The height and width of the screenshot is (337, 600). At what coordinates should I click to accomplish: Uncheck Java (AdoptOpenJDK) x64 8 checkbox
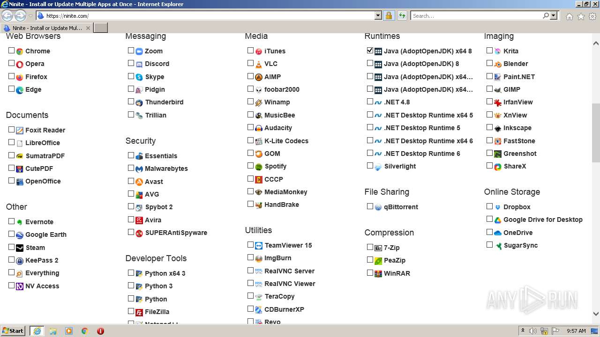coord(370,50)
